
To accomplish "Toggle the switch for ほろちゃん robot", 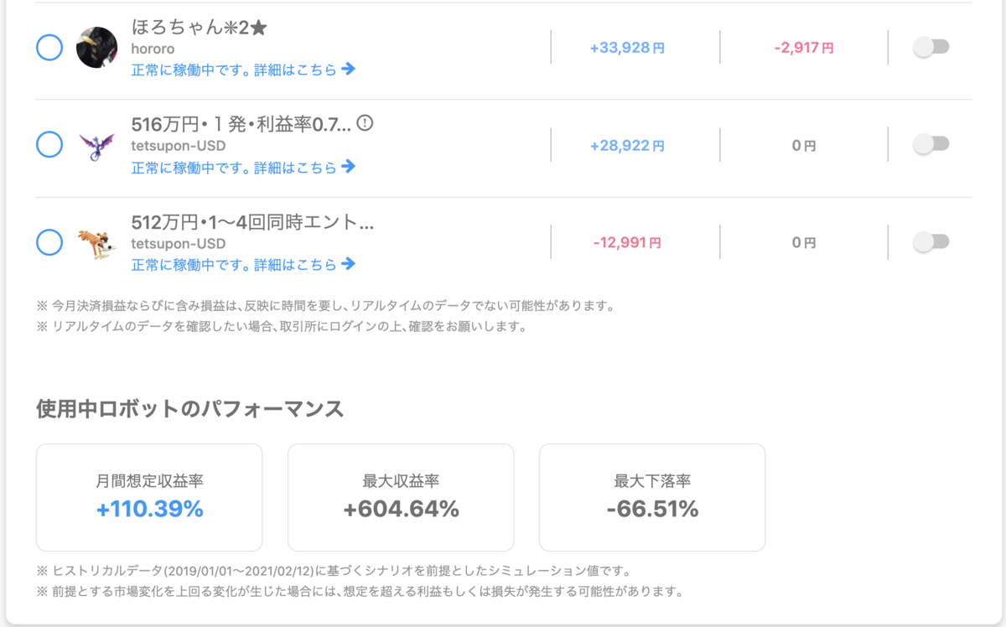I will (x=931, y=47).
